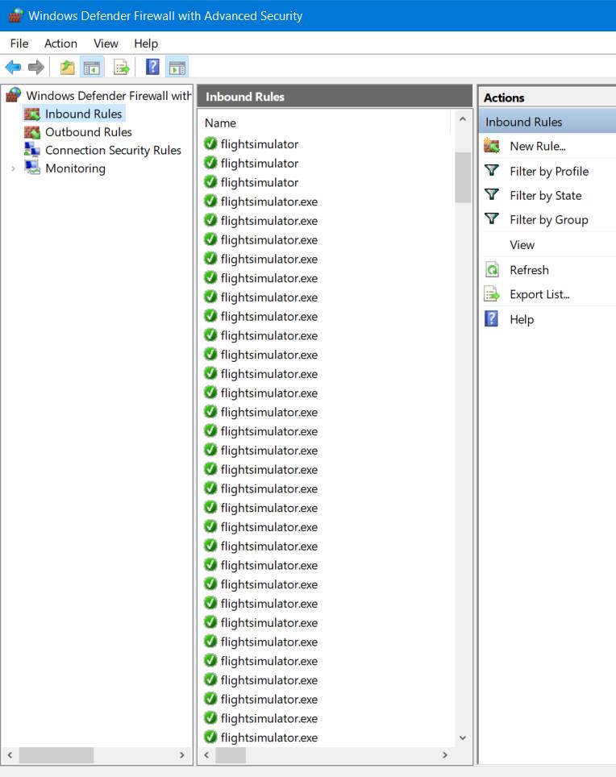Screen dimensions: 616x777
Task: Click the up one level folder icon
Action: (x=68, y=67)
